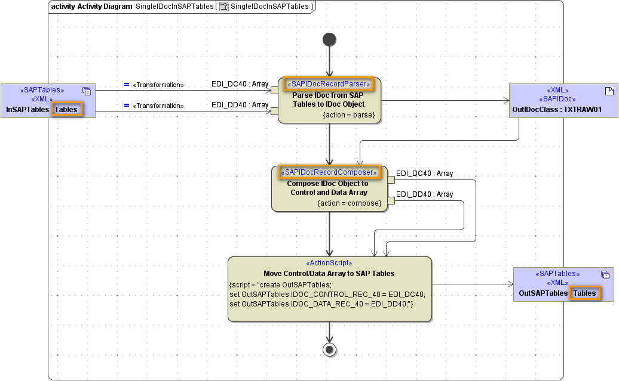Screen dimensions: 619x381
Task: Select 'Move Control/Data Array to SAP Tables' action
Action: coord(330,289)
